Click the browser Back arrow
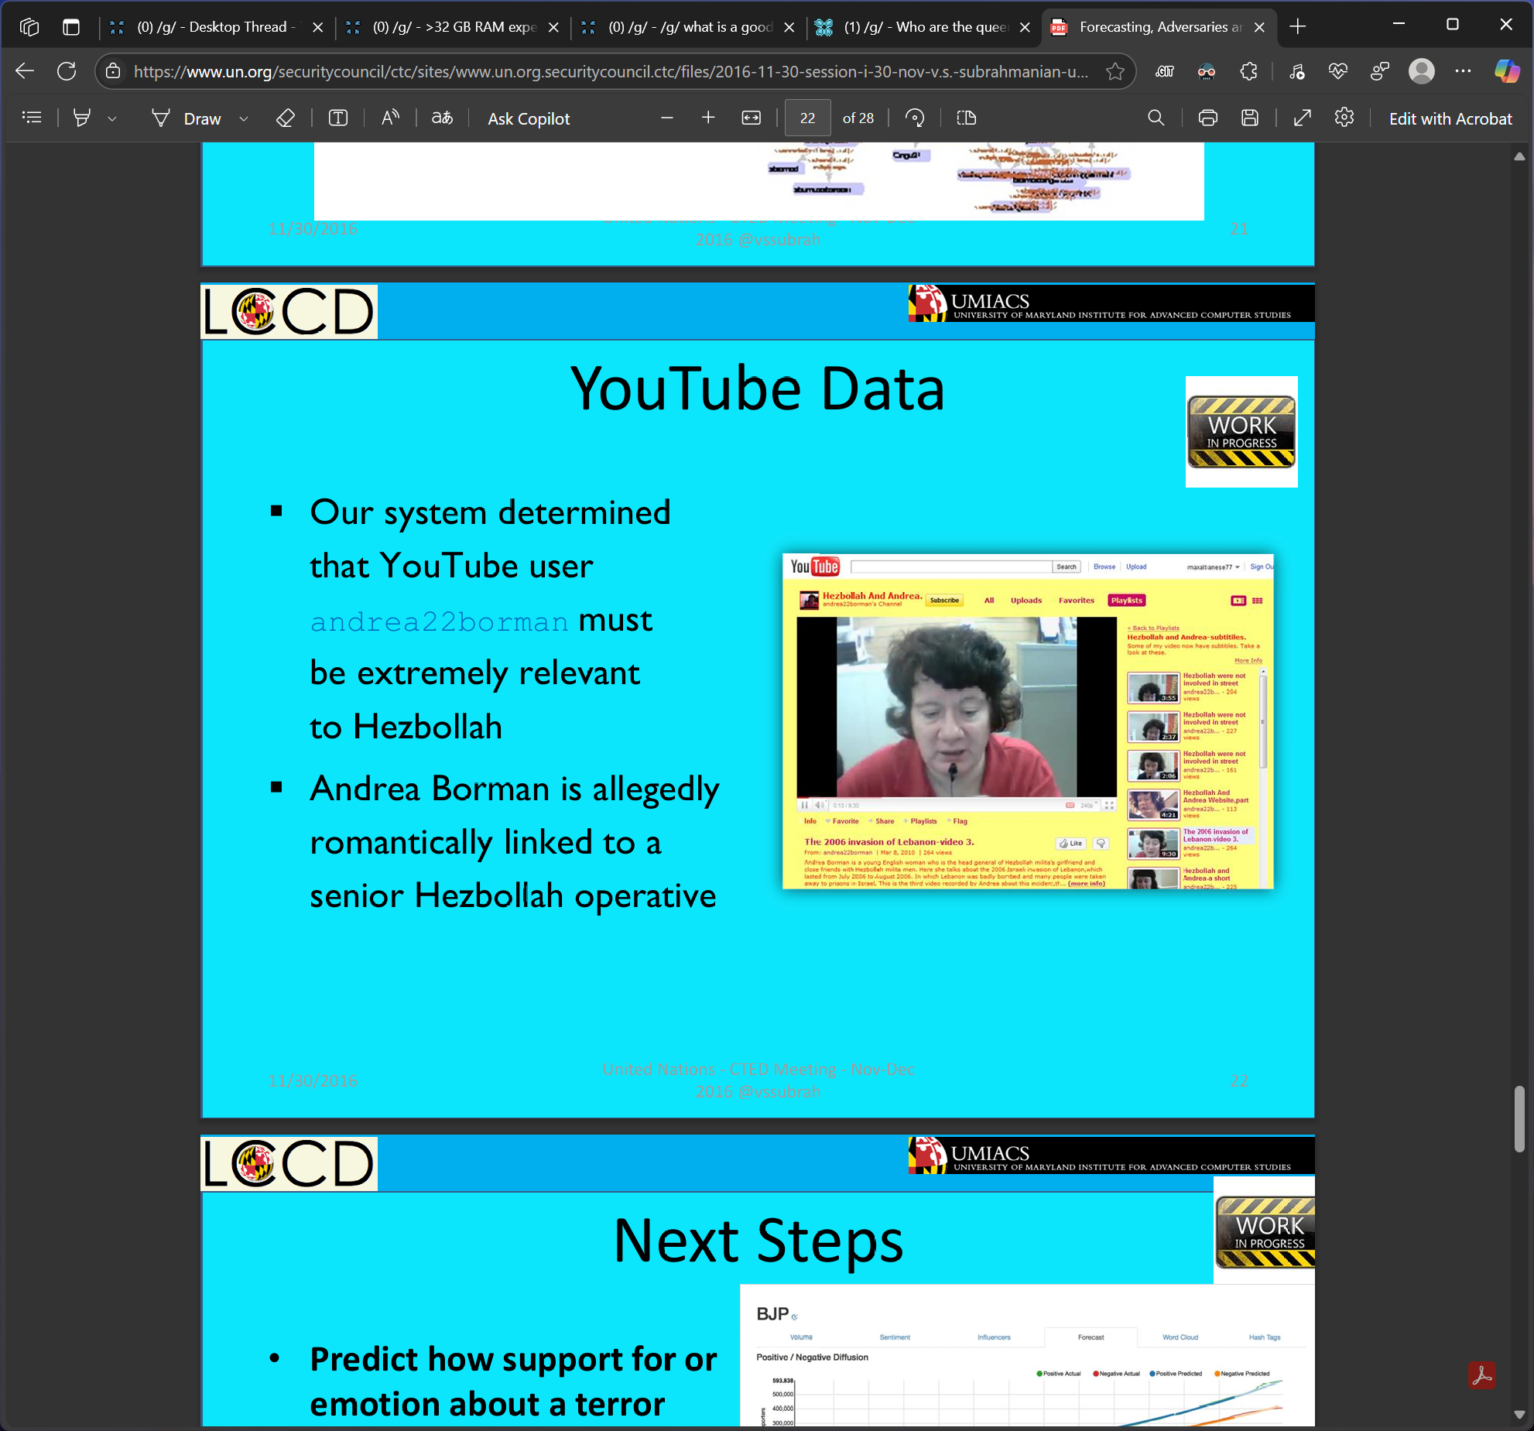 pos(25,71)
